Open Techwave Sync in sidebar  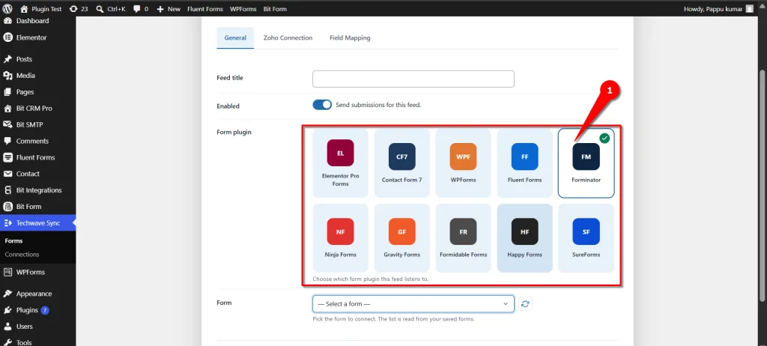coord(37,222)
